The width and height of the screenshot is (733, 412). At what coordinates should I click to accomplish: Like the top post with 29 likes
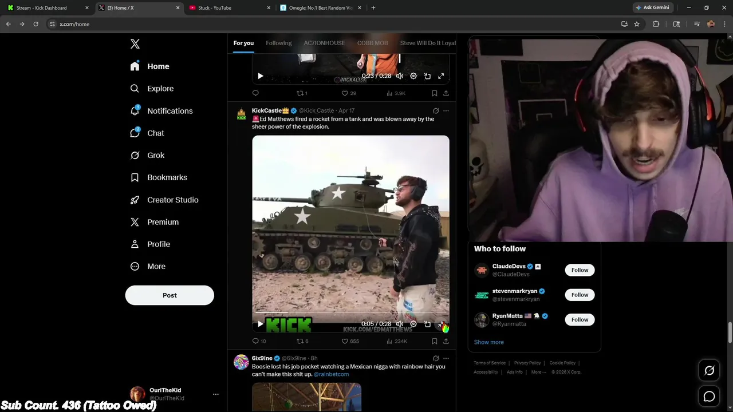pos(349,93)
